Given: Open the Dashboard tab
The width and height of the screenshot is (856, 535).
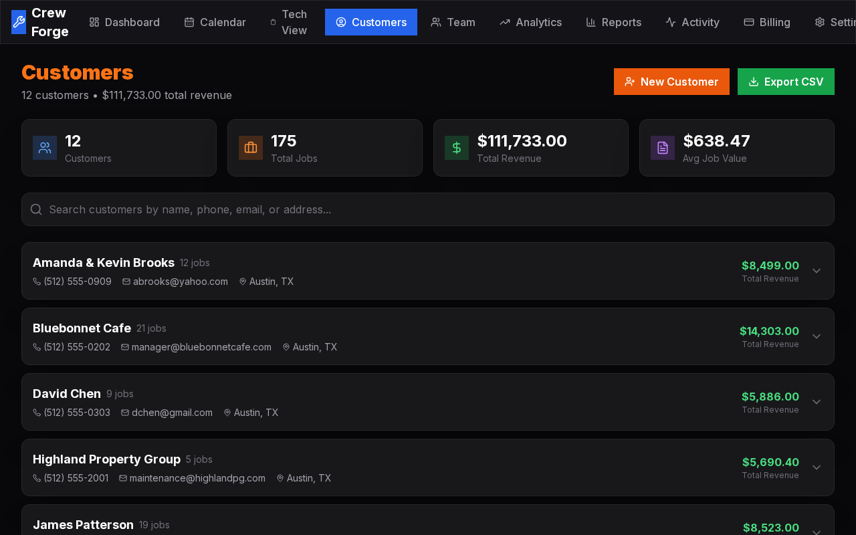Looking at the screenshot, I should (x=124, y=22).
